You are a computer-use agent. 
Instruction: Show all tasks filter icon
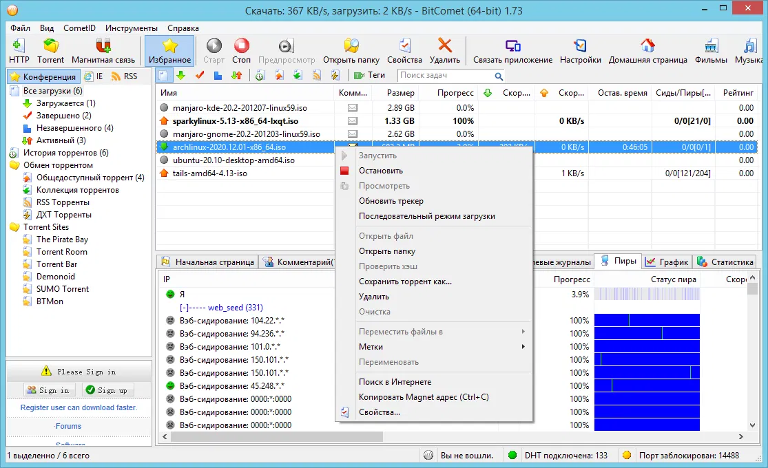click(x=164, y=76)
